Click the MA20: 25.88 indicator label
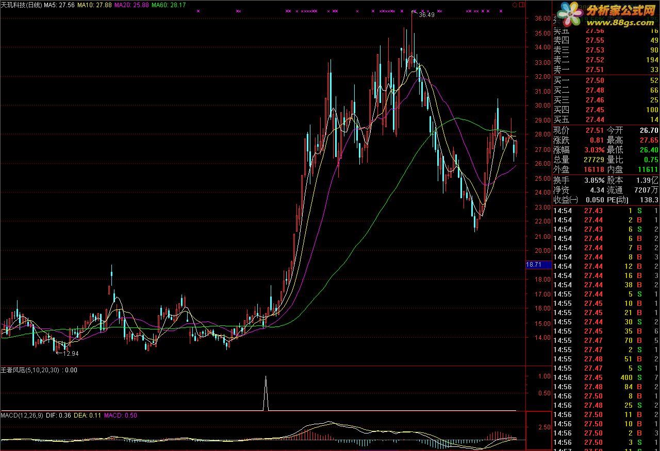 tap(131, 5)
